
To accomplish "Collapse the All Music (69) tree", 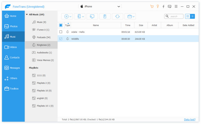I will [x=27, y=14].
